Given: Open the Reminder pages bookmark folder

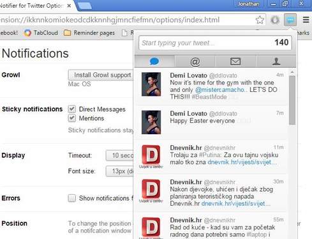Looking at the screenshot, I should pos(89,33).
